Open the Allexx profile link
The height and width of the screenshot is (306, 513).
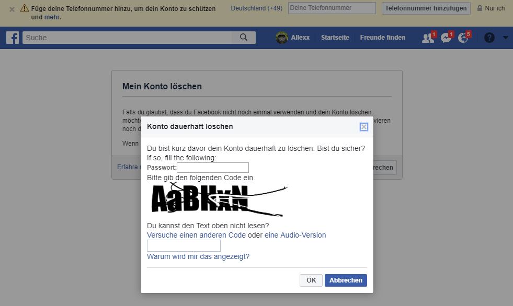tap(300, 38)
